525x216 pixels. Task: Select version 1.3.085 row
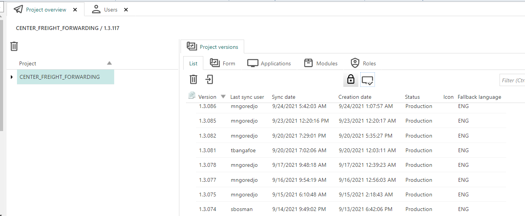(x=351, y=121)
